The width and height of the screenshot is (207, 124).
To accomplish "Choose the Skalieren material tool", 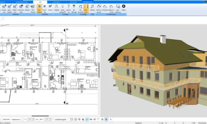I will 15,9.
